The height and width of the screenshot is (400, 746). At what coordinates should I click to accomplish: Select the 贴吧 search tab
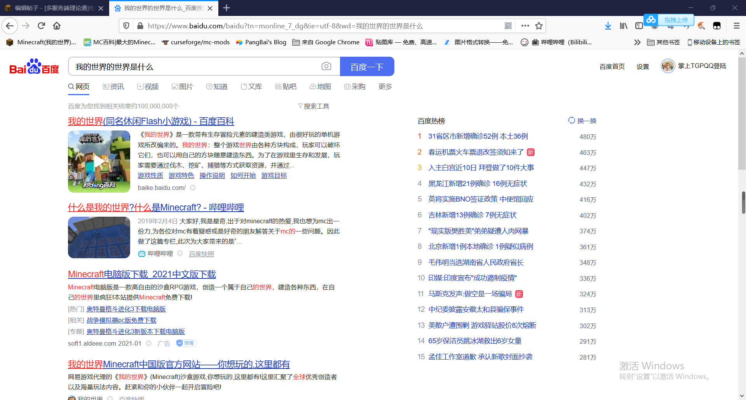[286, 87]
